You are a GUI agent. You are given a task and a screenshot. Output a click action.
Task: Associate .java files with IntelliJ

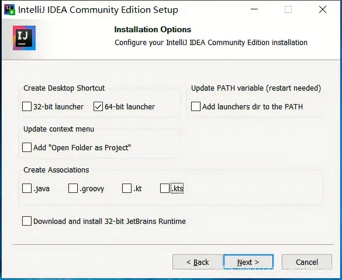(x=27, y=188)
